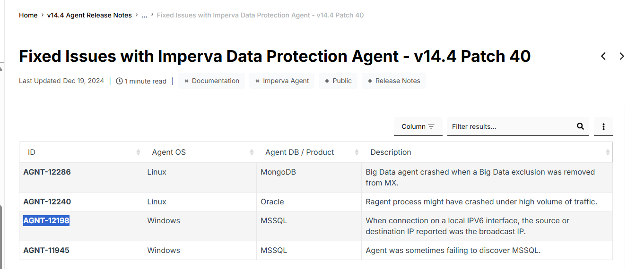Go to the previous article arrow
Viewport: 636px width, 269px height.
603,56
